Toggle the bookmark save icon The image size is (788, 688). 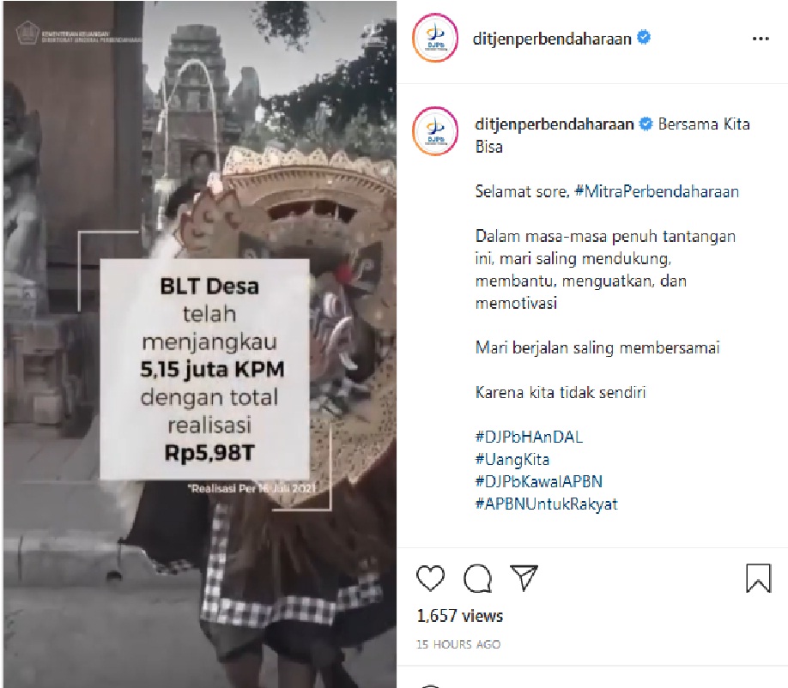pos(758,578)
